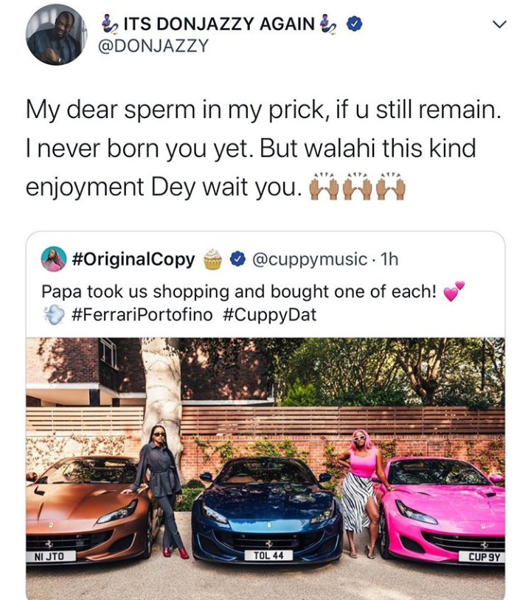Open the @DONJAZZY handle link

click(153, 46)
